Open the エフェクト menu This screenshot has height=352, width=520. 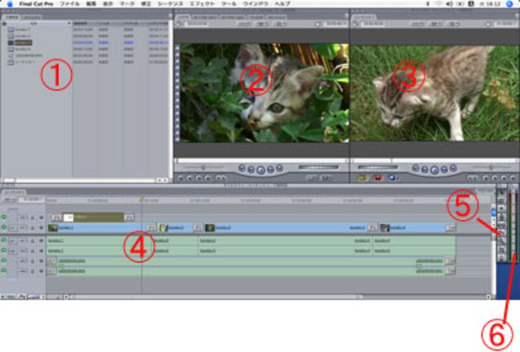(207, 3)
